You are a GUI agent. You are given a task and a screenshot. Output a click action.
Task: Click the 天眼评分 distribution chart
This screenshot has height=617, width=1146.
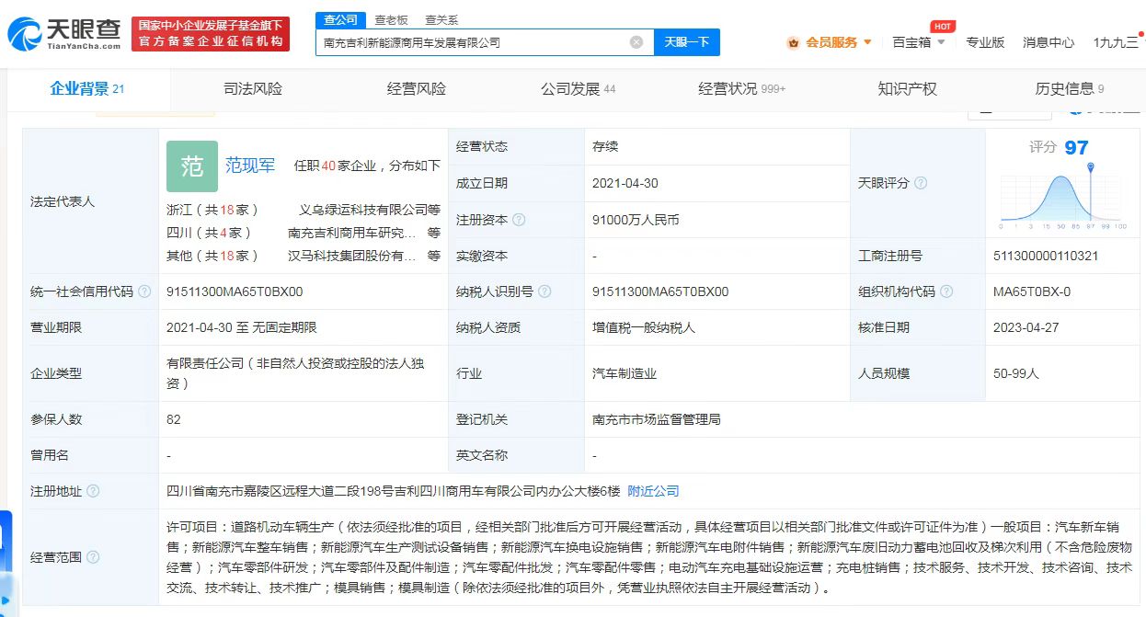(1063, 198)
